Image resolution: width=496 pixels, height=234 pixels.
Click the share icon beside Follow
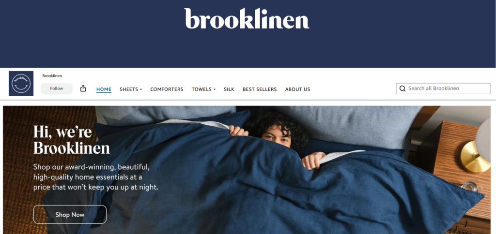tap(83, 88)
